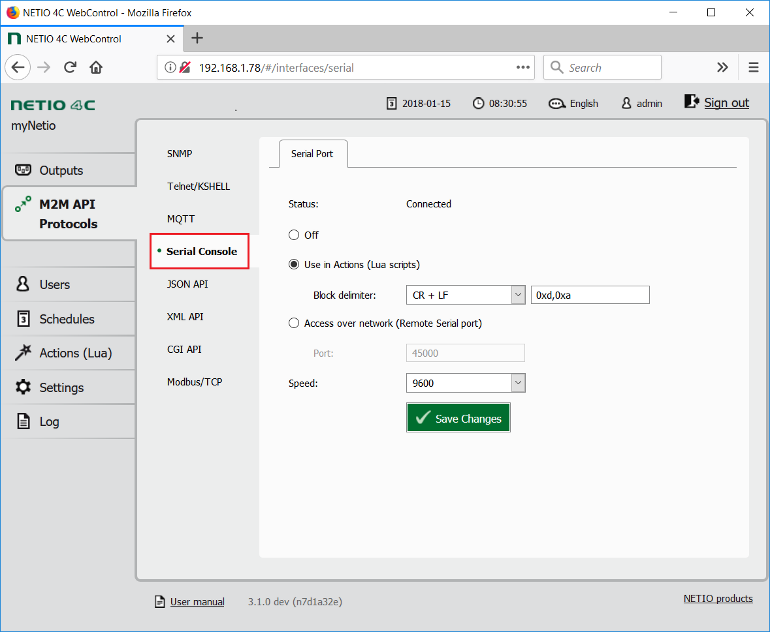Image resolution: width=770 pixels, height=632 pixels.
Task: Open the Block delimiter CR + LF dropdown
Action: [466, 295]
